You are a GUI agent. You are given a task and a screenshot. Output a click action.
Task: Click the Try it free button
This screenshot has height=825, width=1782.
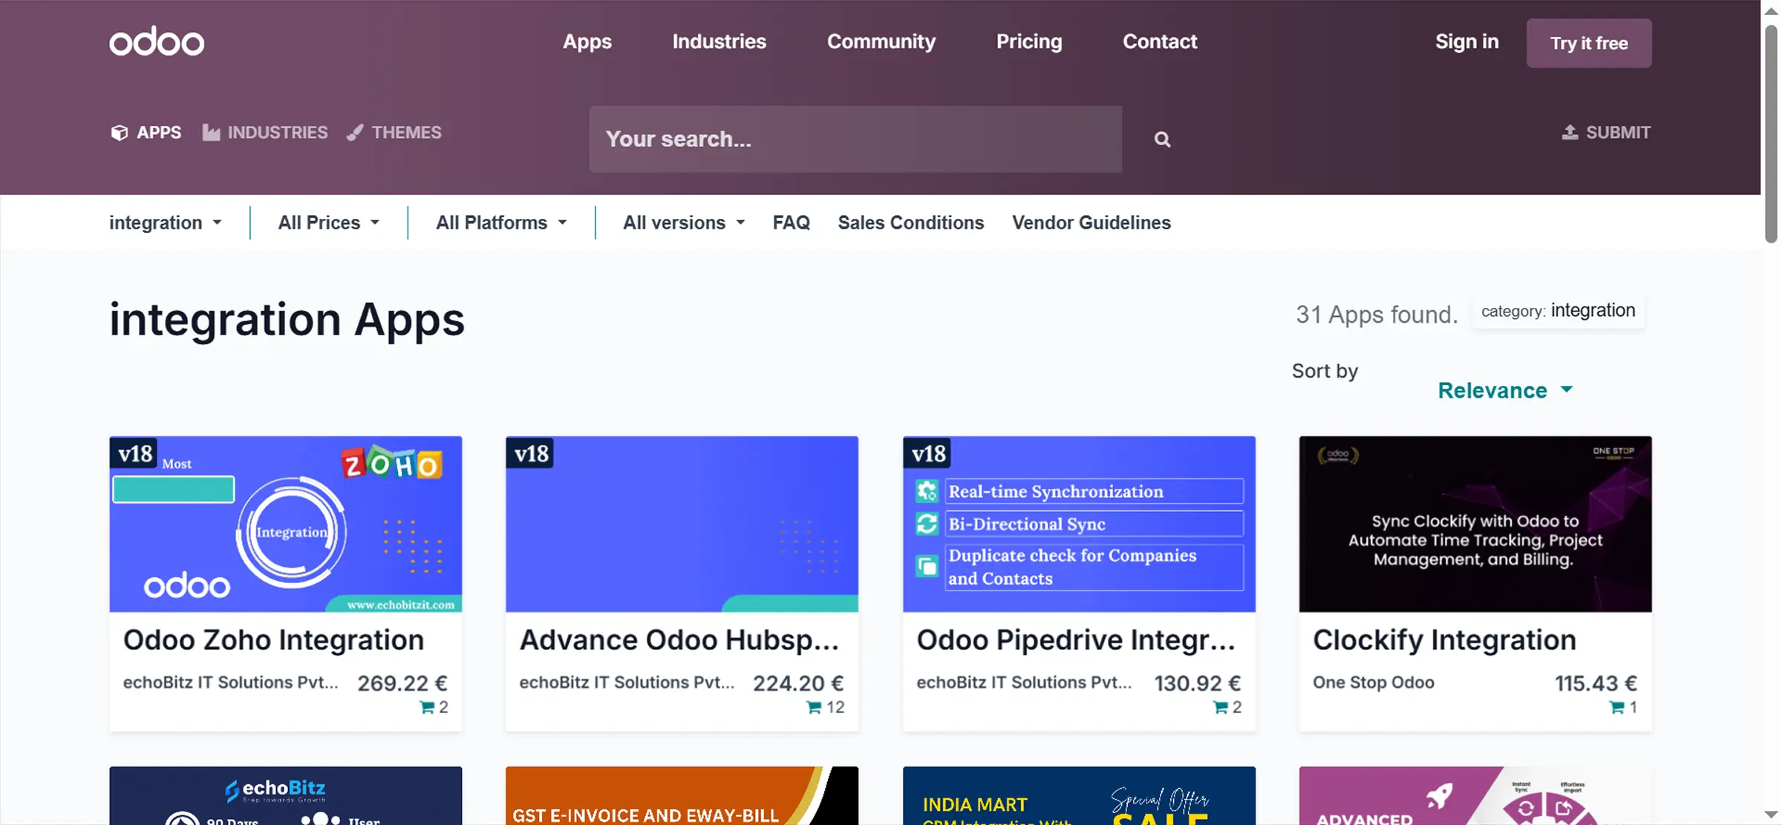coord(1589,43)
